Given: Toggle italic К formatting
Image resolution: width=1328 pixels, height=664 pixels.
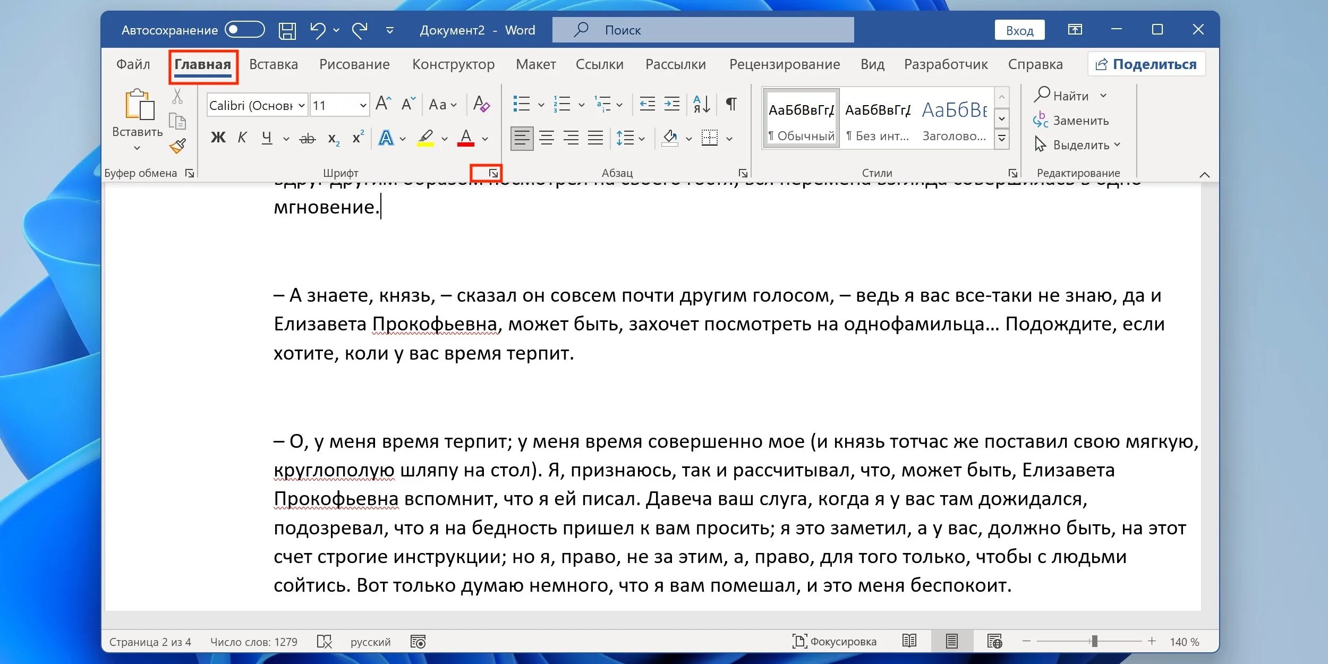Looking at the screenshot, I should coord(242,138).
